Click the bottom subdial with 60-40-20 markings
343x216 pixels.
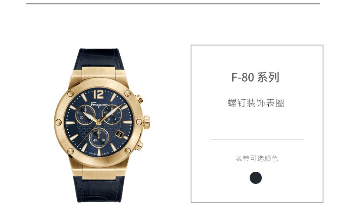(x=99, y=138)
